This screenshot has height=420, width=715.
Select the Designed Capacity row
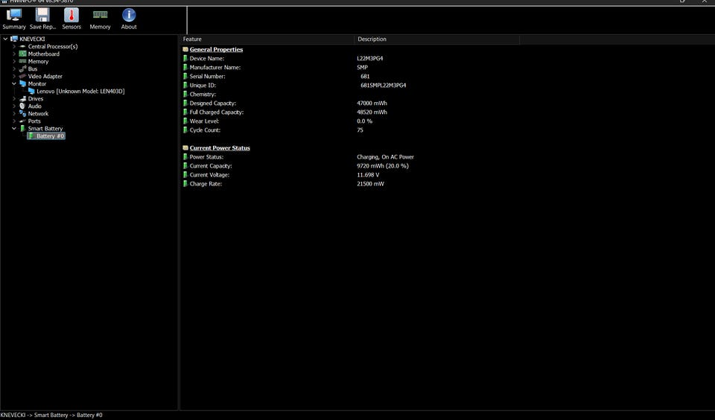[x=213, y=103]
